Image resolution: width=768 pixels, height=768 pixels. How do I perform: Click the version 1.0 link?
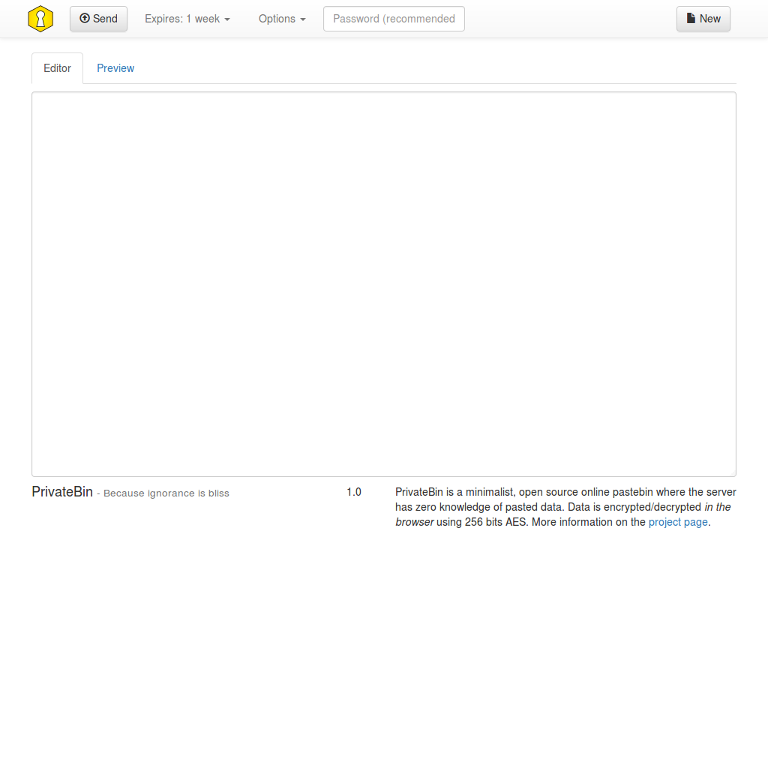[x=354, y=491]
